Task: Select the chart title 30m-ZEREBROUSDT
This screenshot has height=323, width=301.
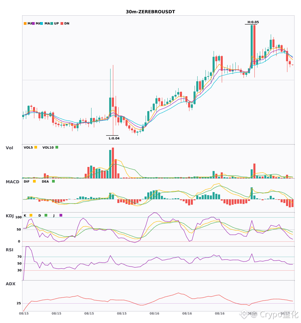Action: [150, 12]
